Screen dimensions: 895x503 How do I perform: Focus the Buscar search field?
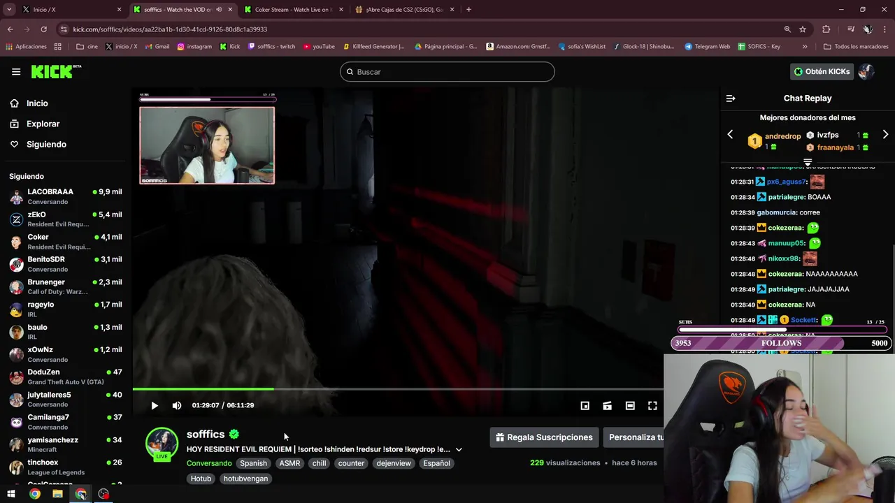(x=447, y=72)
